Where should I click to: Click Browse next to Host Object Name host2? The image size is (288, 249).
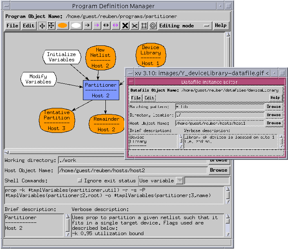(x=219, y=170)
